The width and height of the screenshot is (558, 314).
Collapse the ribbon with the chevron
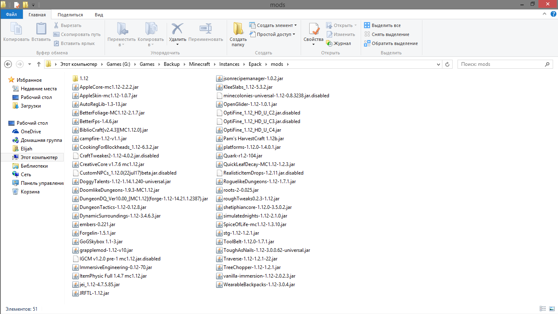point(545,14)
